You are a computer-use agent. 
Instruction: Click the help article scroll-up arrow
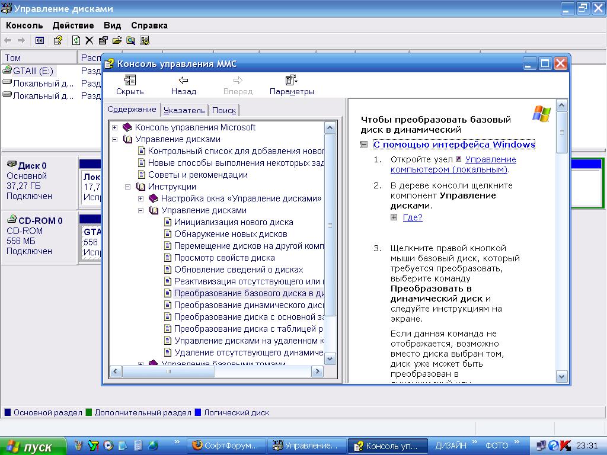[x=561, y=105]
